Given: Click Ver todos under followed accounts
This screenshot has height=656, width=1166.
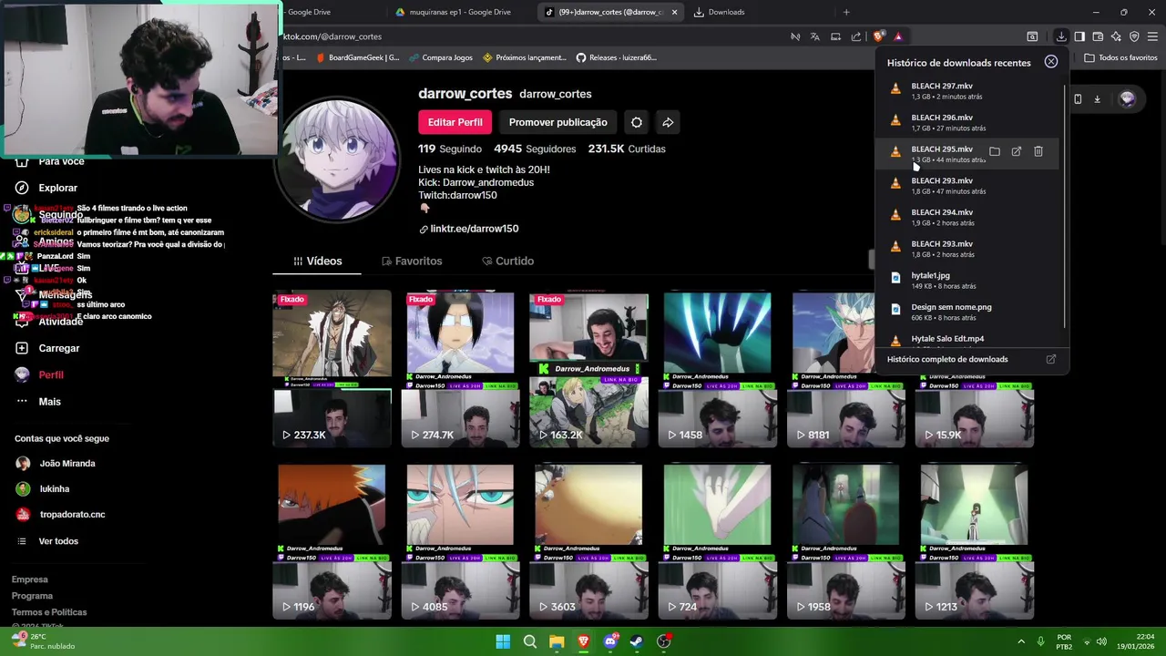Looking at the screenshot, I should (49, 541).
